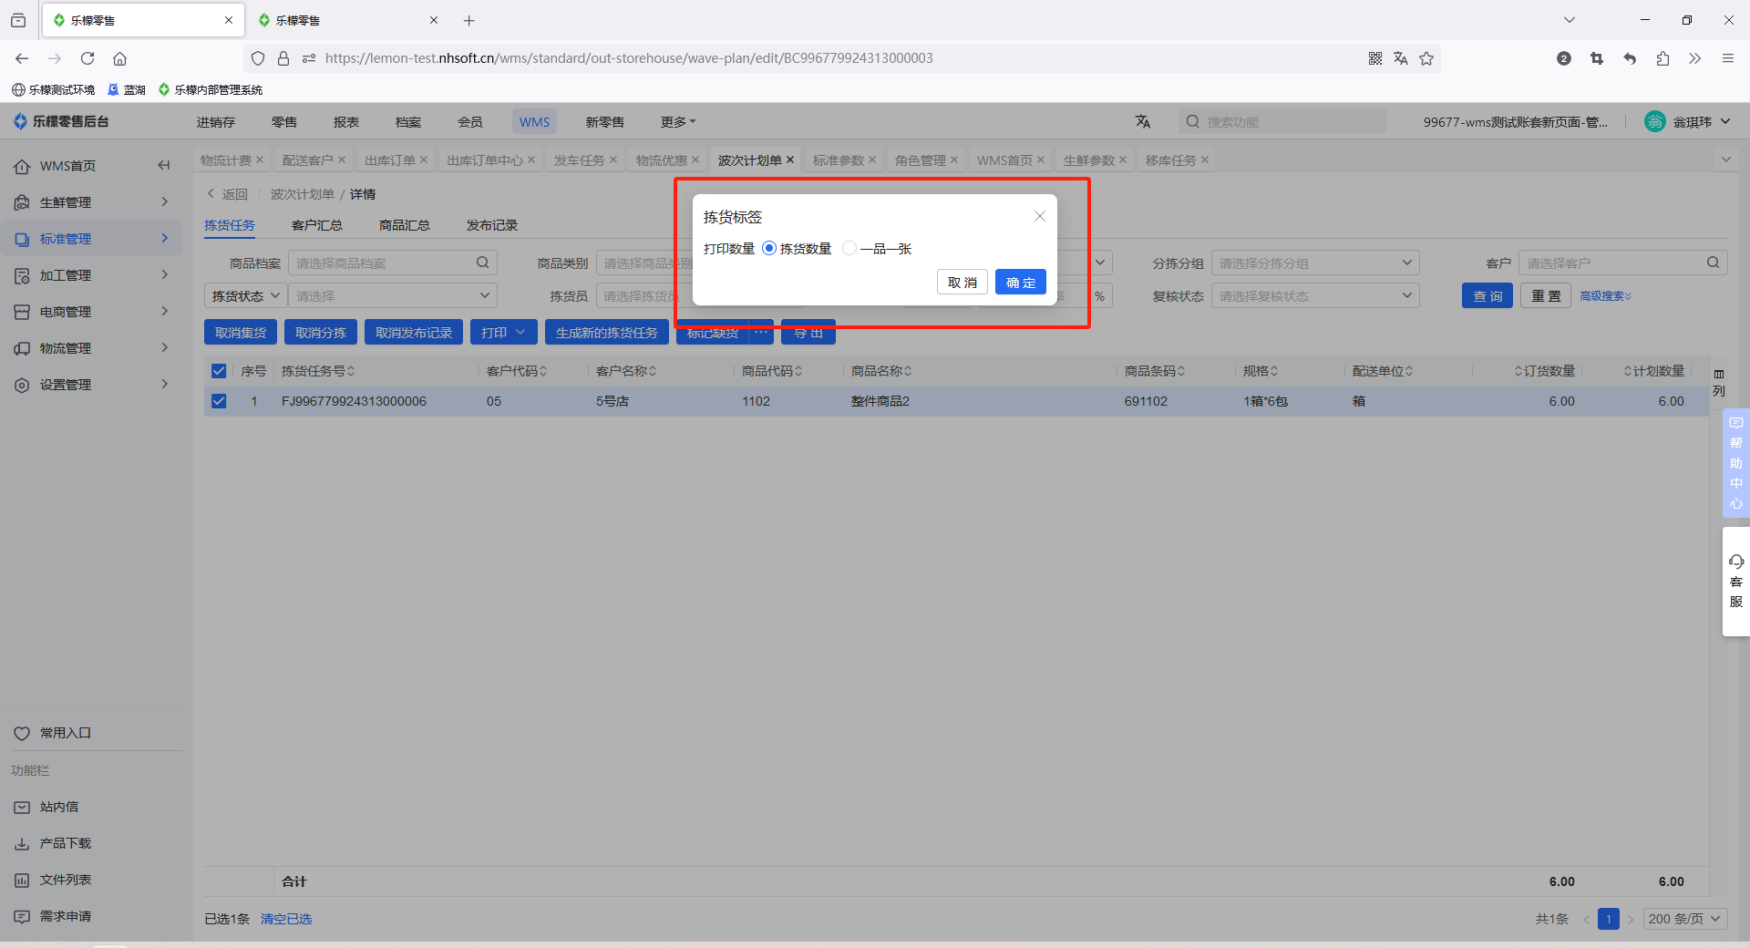The height and width of the screenshot is (948, 1750).
Task: Confirm dialog with 确定 button
Action: (1020, 283)
